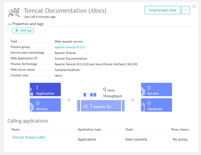This screenshot has width=201, height=155.
Task: Click the gear icon on left Service tile
Action: pyautogui.click(x=32, y=107)
